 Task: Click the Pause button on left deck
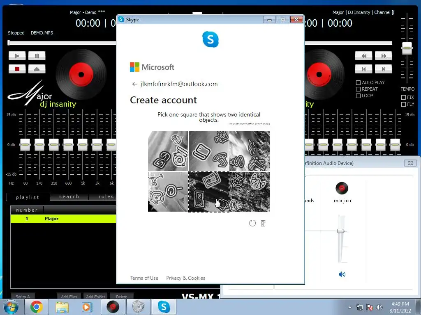(37, 56)
